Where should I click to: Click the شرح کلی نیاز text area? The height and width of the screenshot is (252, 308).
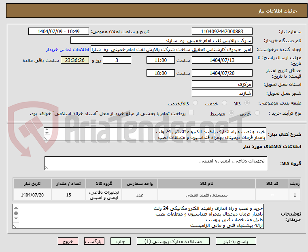coord(155,134)
